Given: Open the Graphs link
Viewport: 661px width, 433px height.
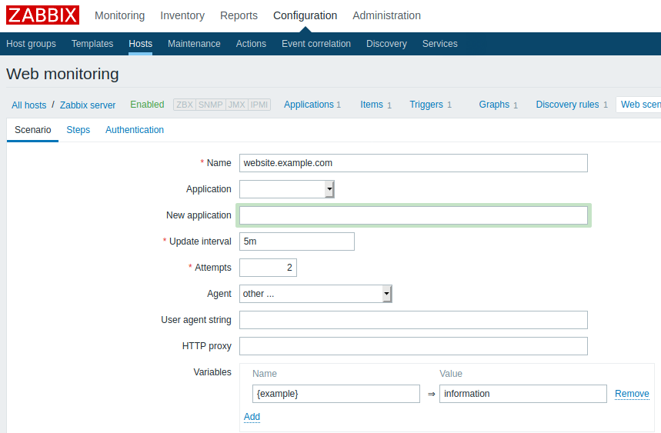Looking at the screenshot, I should click(494, 105).
